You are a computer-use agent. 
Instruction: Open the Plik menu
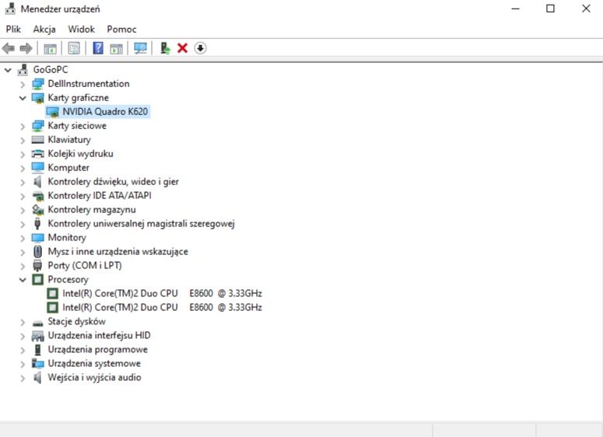pos(13,30)
